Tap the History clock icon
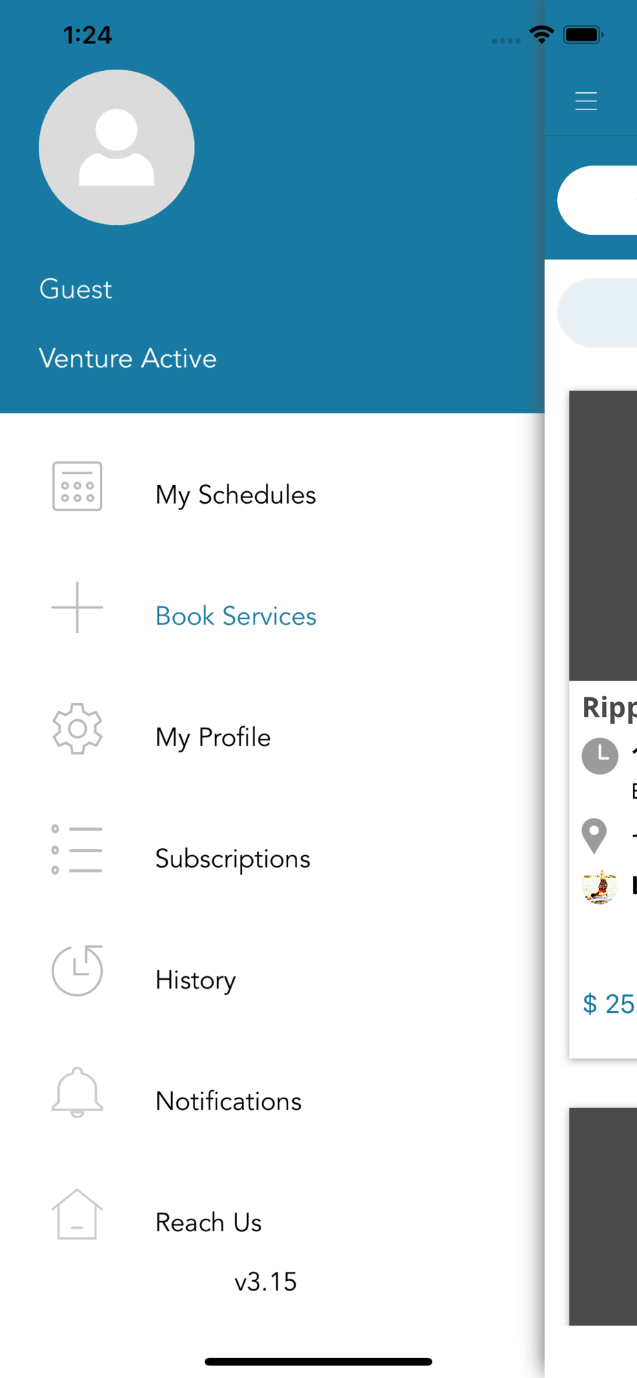637x1378 pixels. pos(77,971)
